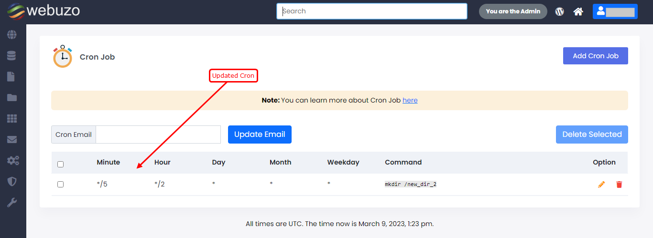The width and height of the screenshot is (653, 238).
Task: Check the box for mkdir cron row
Action: [x=60, y=184]
